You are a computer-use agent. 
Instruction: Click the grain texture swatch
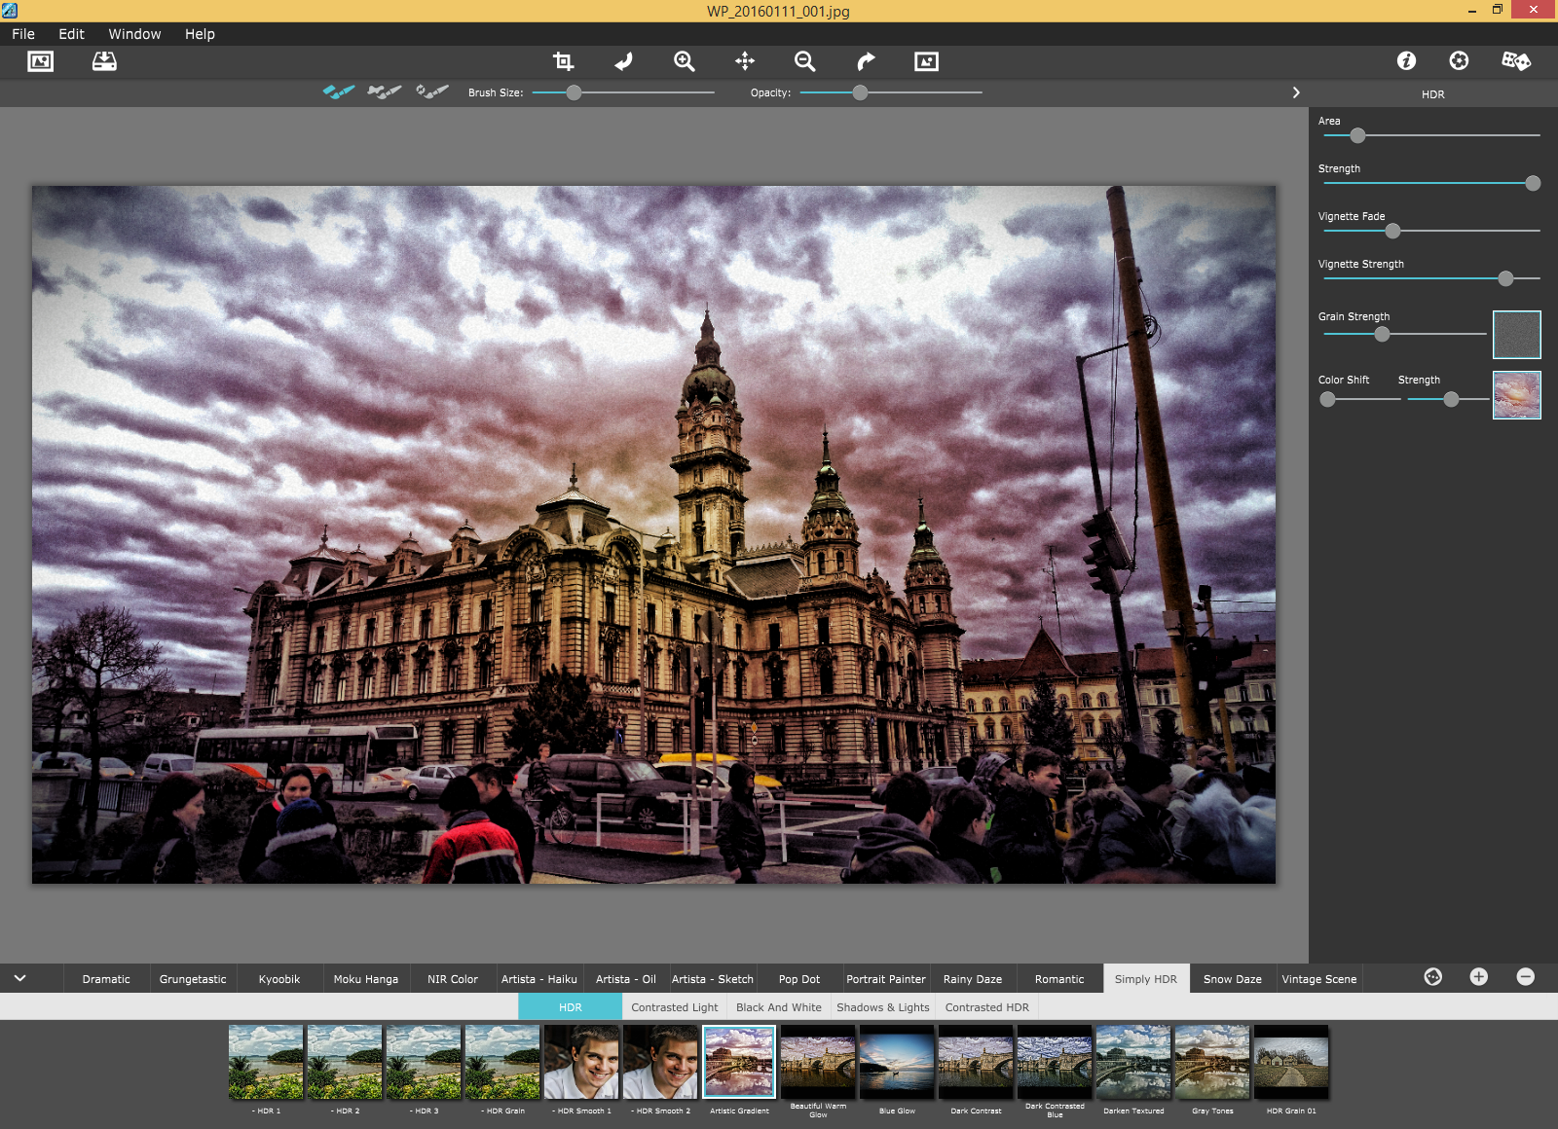coord(1517,335)
